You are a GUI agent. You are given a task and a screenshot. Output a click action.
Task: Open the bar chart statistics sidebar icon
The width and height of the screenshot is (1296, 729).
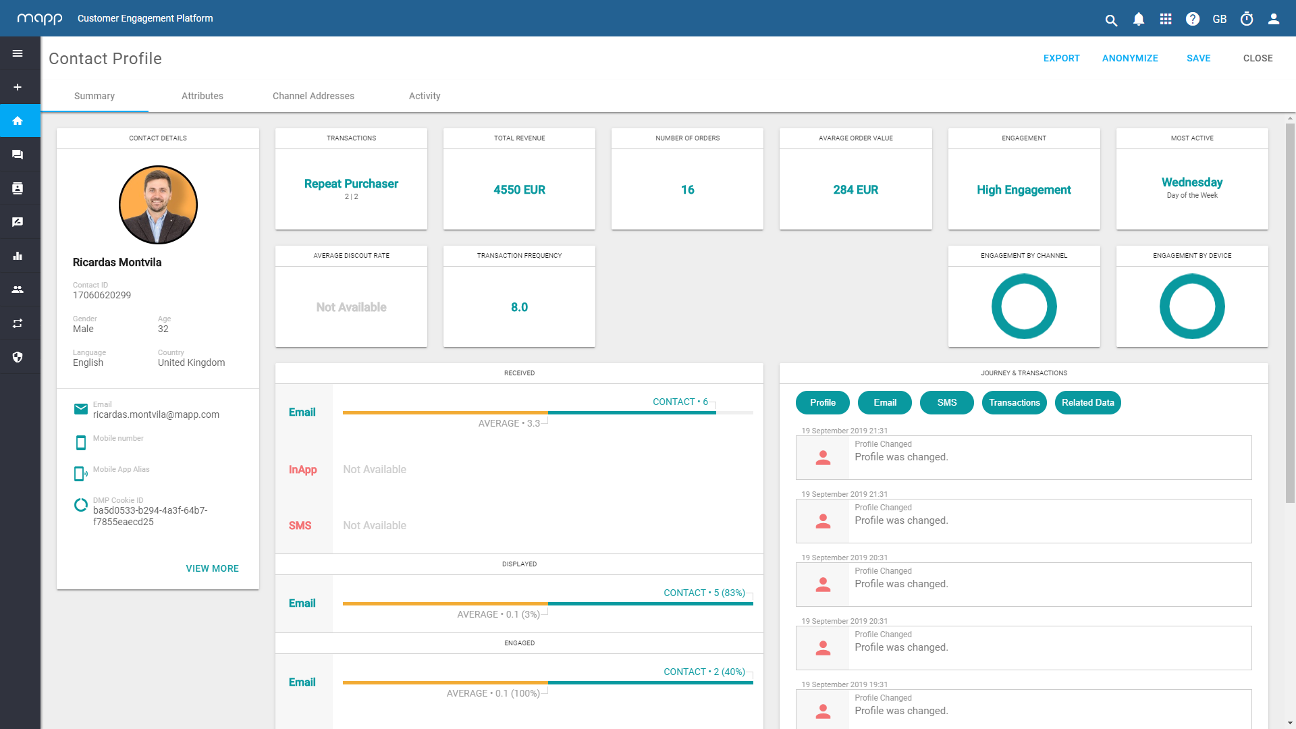click(18, 256)
